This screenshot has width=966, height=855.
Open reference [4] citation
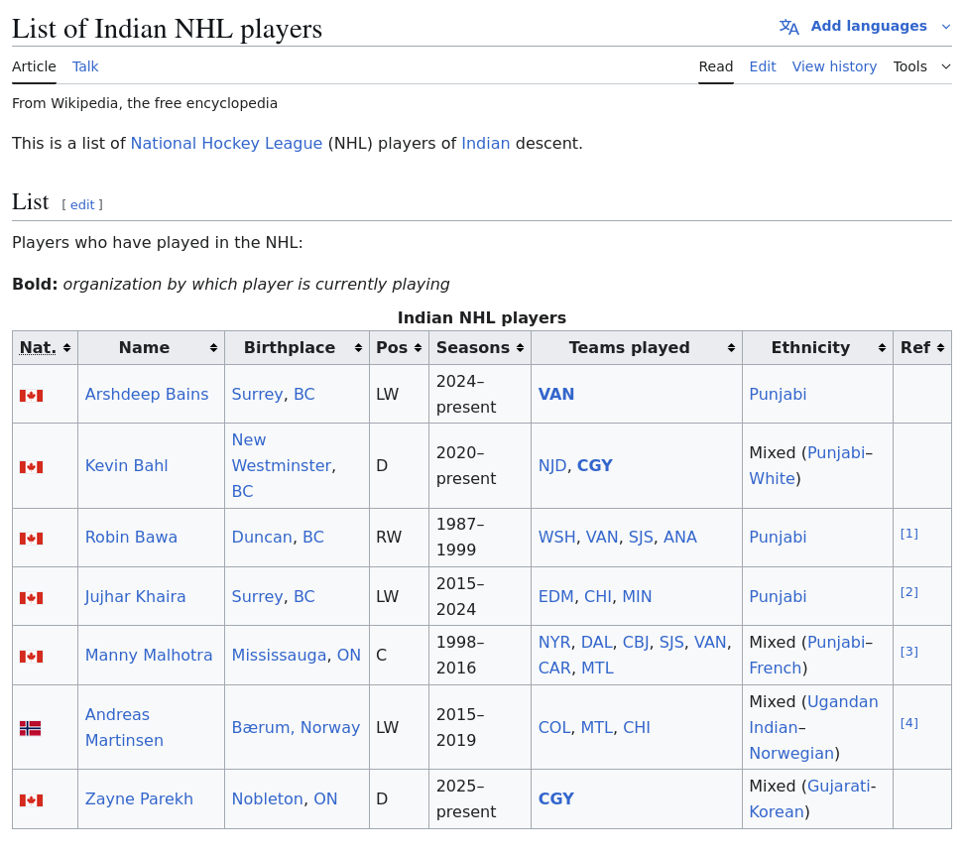coord(909,722)
